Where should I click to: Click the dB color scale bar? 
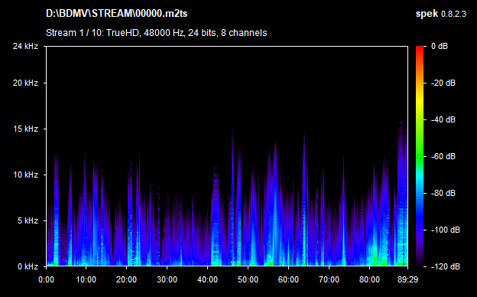pos(420,156)
